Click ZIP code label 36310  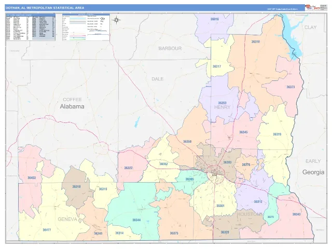click(256, 41)
